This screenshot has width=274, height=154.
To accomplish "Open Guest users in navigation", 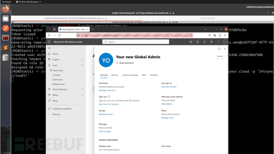I will tap(58, 80).
